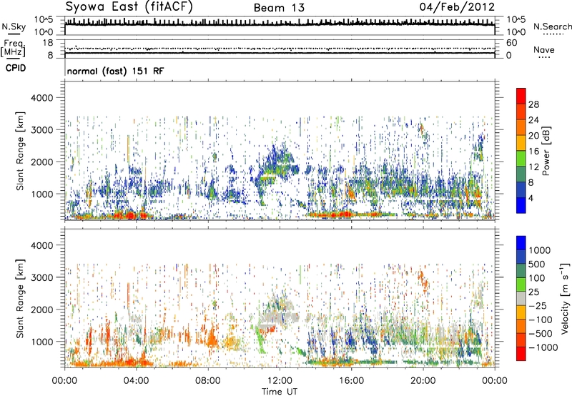Click the 'Time UT' axis title
This screenshot has height=396, width=572.
[280, 392]
